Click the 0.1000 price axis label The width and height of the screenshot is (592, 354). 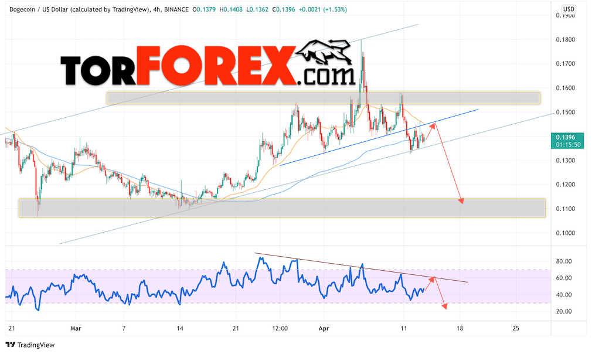click(x=565, y=233)
